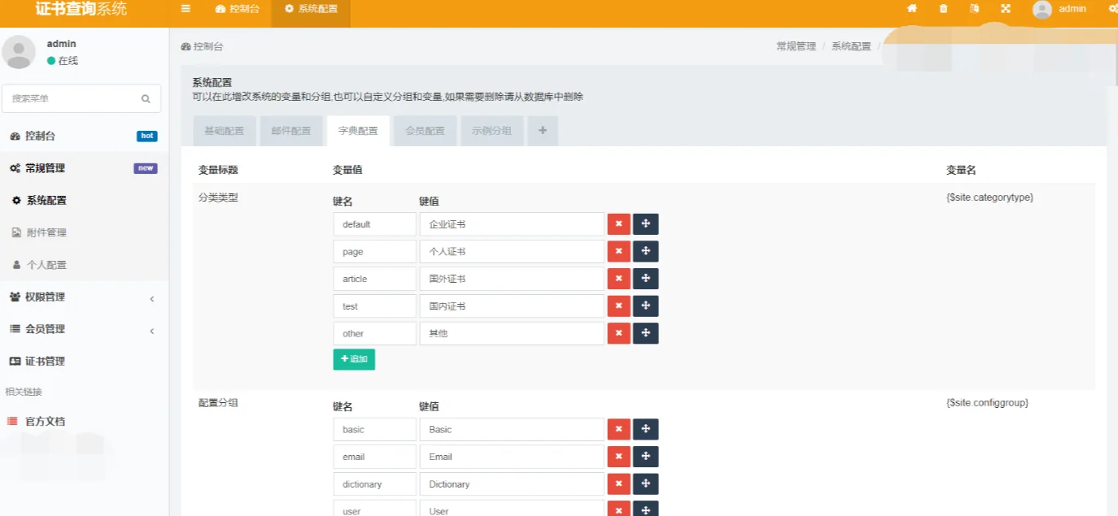
Task: Expand the 权限管理 sidebar menu
Action: coord(85,297)
